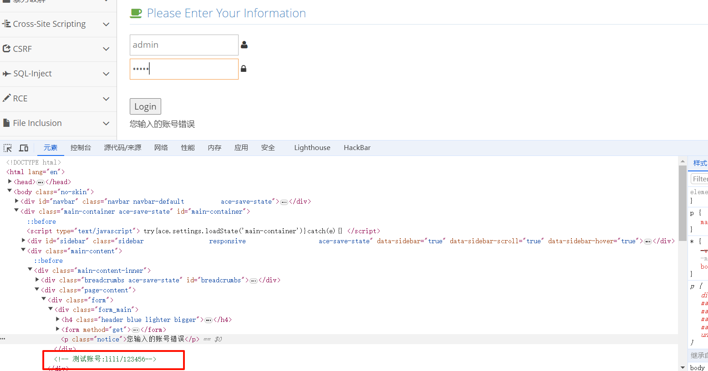
Task: Click the Cross-Site Scripting sidebar icon
Action: 6,24
